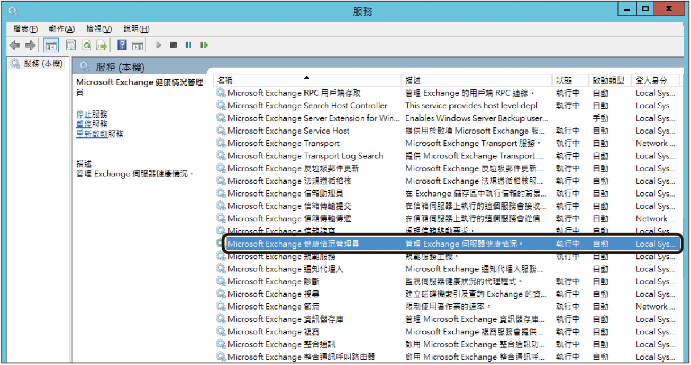Click gear icon beside Exchange 資訊儲存庫
This screenshot has width=691, height=365.
coord(221,320)
